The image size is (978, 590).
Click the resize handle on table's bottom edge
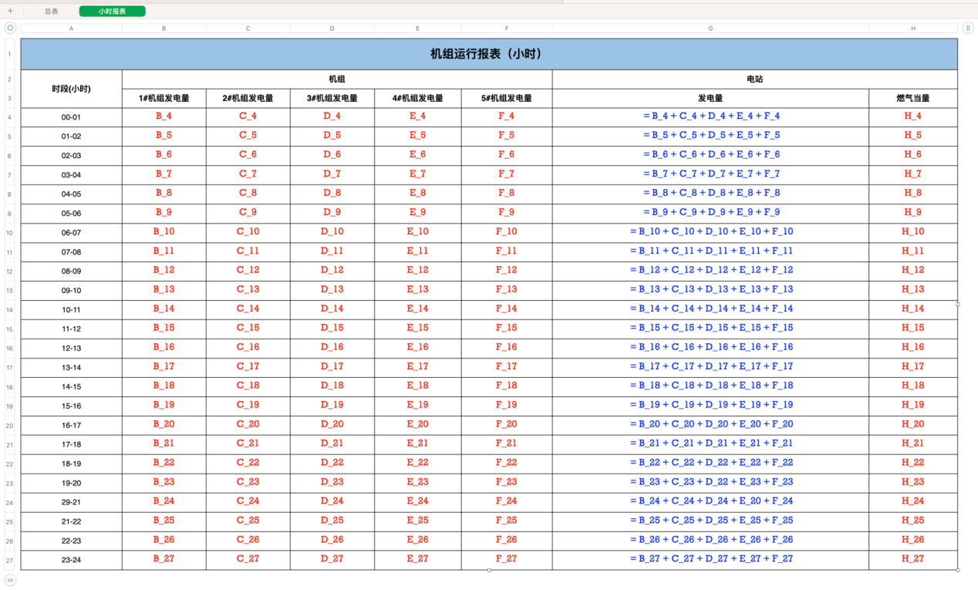tap(489, 570)
